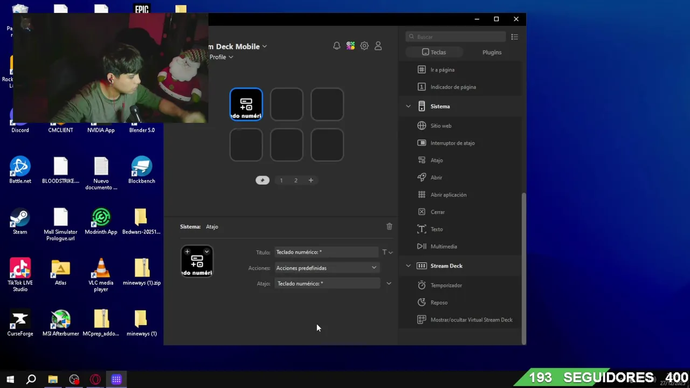Open Windows Start menu
Screen dimensions: 690x388
click(10, 379)
